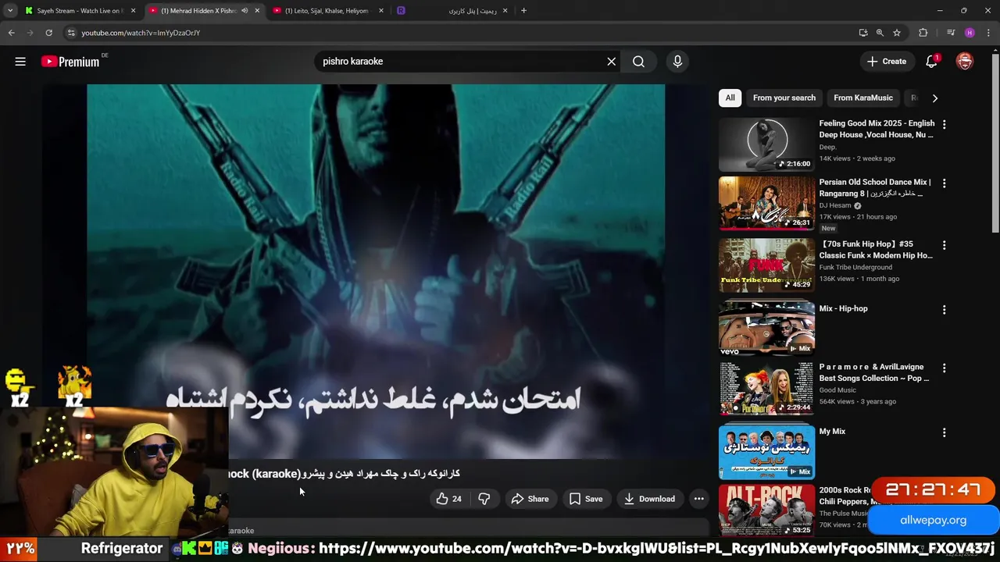Expand the tab search dropdown arrow
1000x562 pixels.
point(9,11)
